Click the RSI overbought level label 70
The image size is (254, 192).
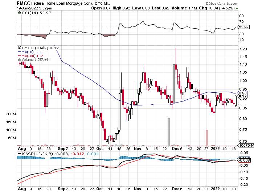click(241, 21)
